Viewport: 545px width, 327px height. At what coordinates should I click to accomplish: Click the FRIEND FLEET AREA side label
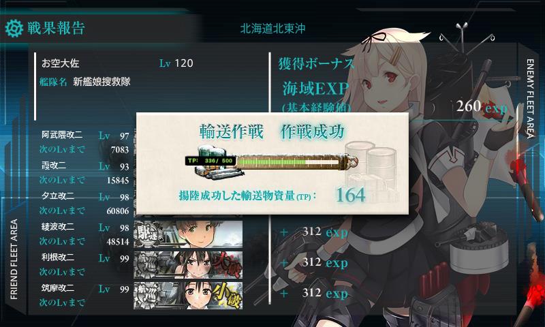click(14, 259)
